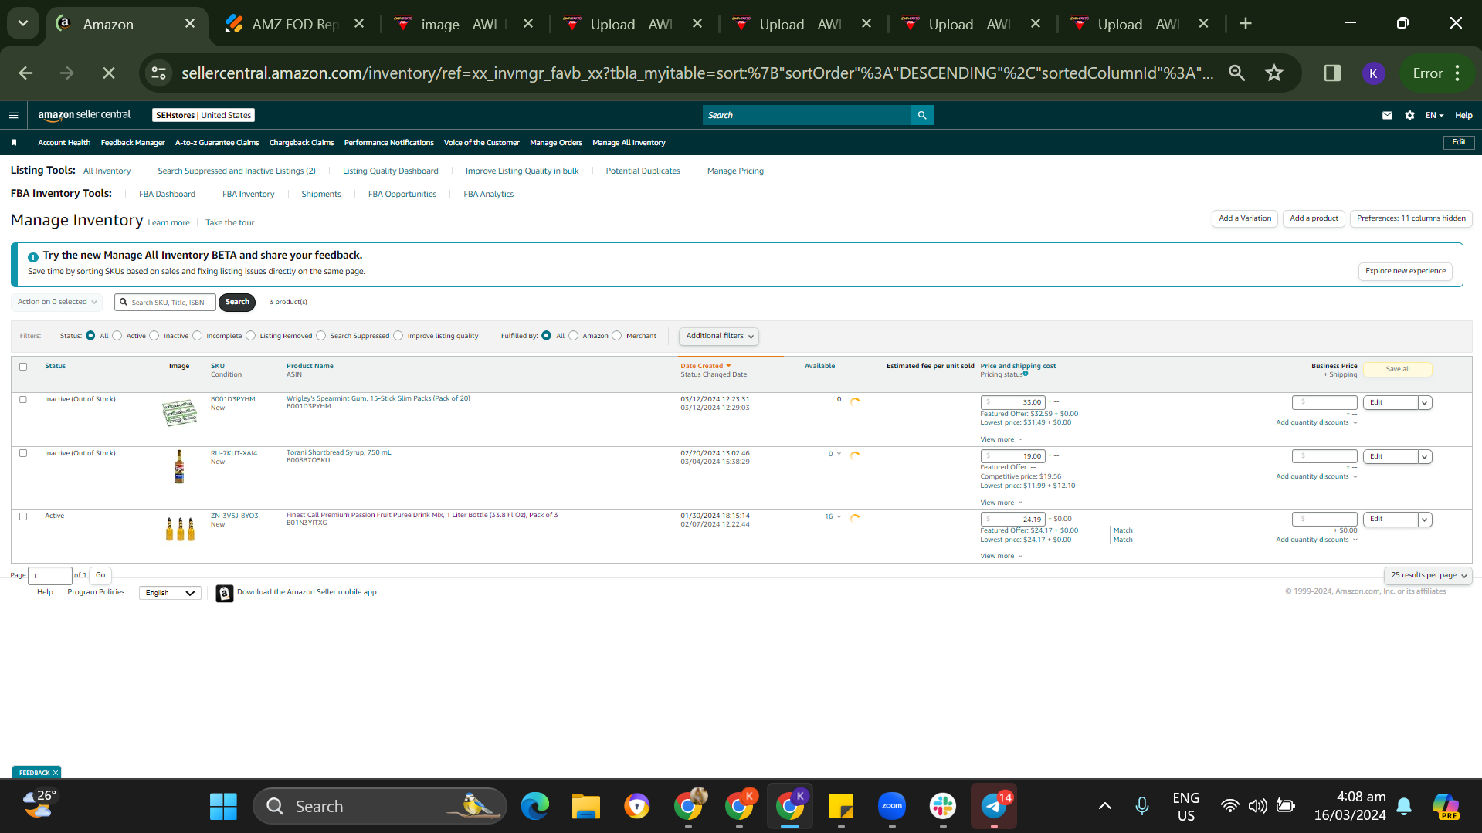Check the Torani Shortbread Syrup row checkbox
Screen dimensions: 1482x833
[x=23, y=454]
